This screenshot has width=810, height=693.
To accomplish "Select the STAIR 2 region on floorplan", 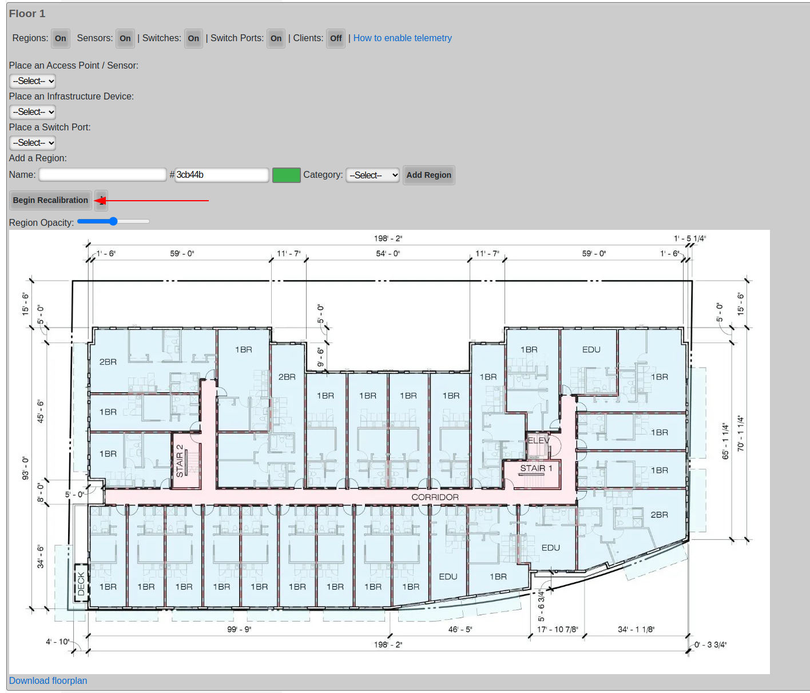I will pos(186,461).
